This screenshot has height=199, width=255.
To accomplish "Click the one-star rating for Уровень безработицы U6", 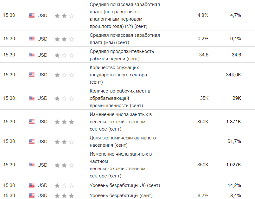I will tap(64, 185).
